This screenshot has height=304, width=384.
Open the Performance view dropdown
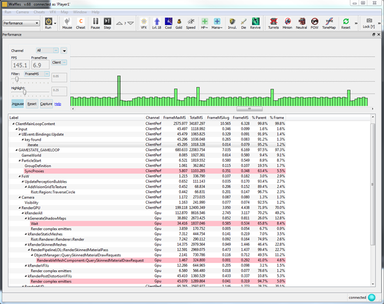22,23
